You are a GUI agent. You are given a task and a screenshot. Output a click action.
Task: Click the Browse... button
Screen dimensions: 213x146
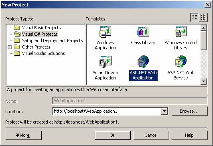[x=189, y=111]
